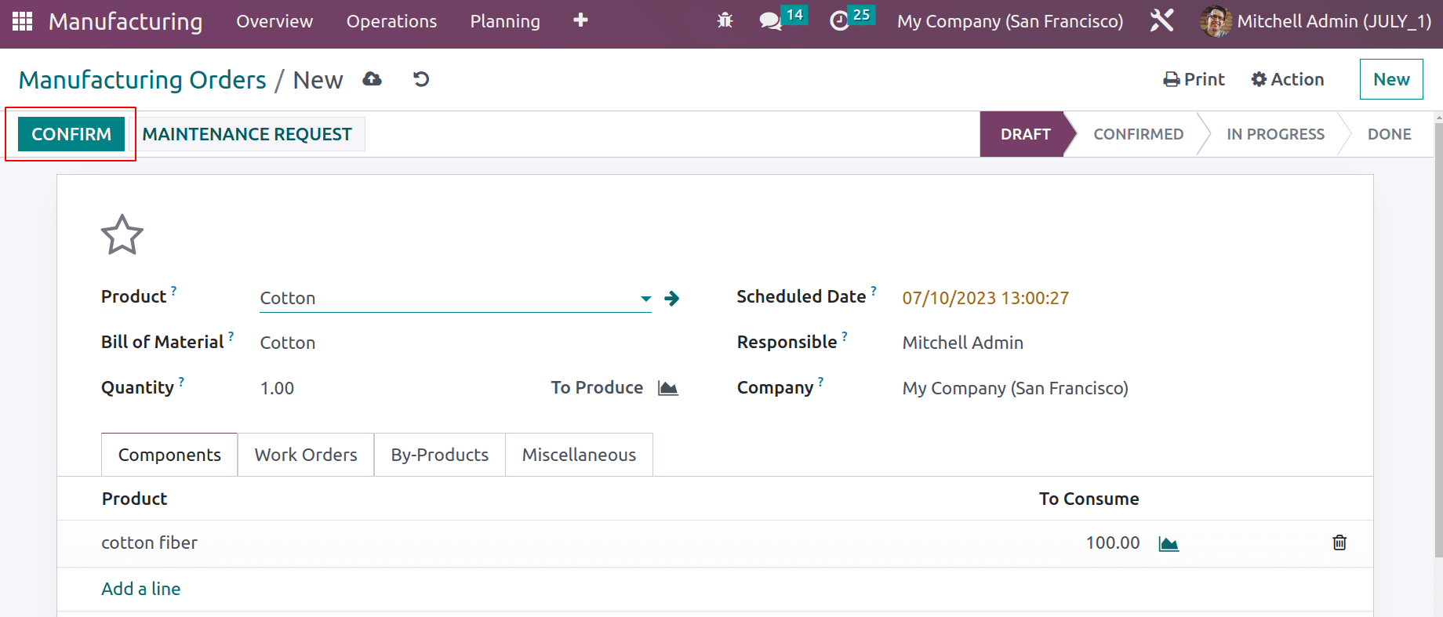Open the apps grid menu icon
The height and width of the screenshot is (617, 1443).
click(22, 21)
